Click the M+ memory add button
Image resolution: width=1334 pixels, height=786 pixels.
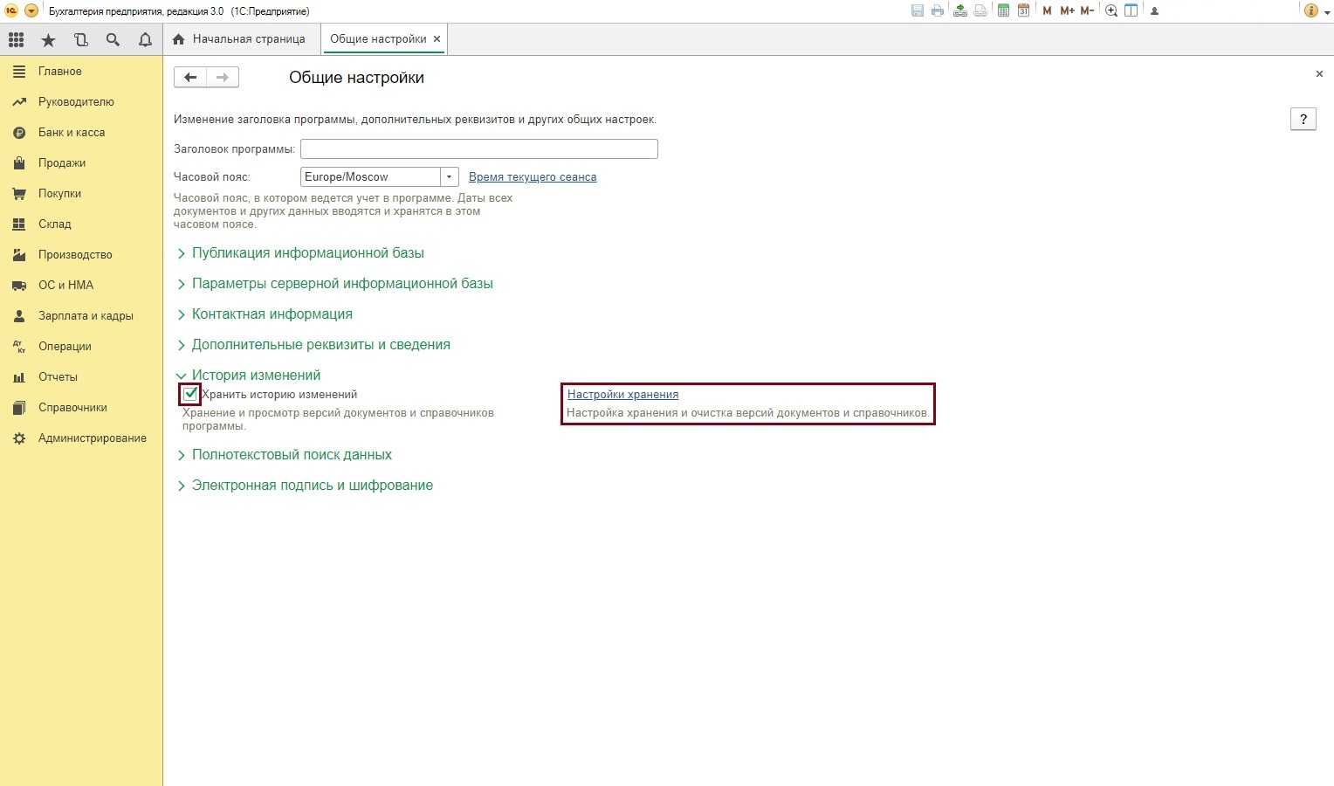click(x=1067, y=10)
